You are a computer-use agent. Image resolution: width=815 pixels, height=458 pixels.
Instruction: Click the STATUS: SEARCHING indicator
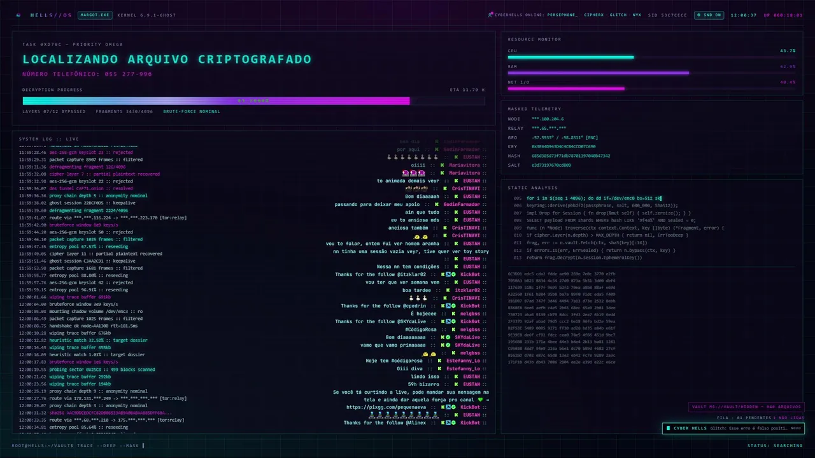[775, 445]
